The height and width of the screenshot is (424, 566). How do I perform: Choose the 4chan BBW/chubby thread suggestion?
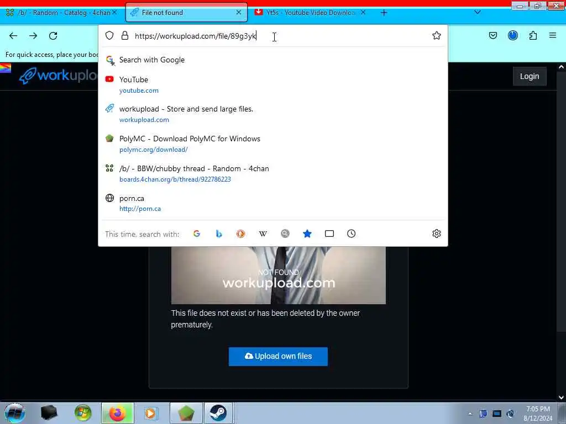[272, 173]
